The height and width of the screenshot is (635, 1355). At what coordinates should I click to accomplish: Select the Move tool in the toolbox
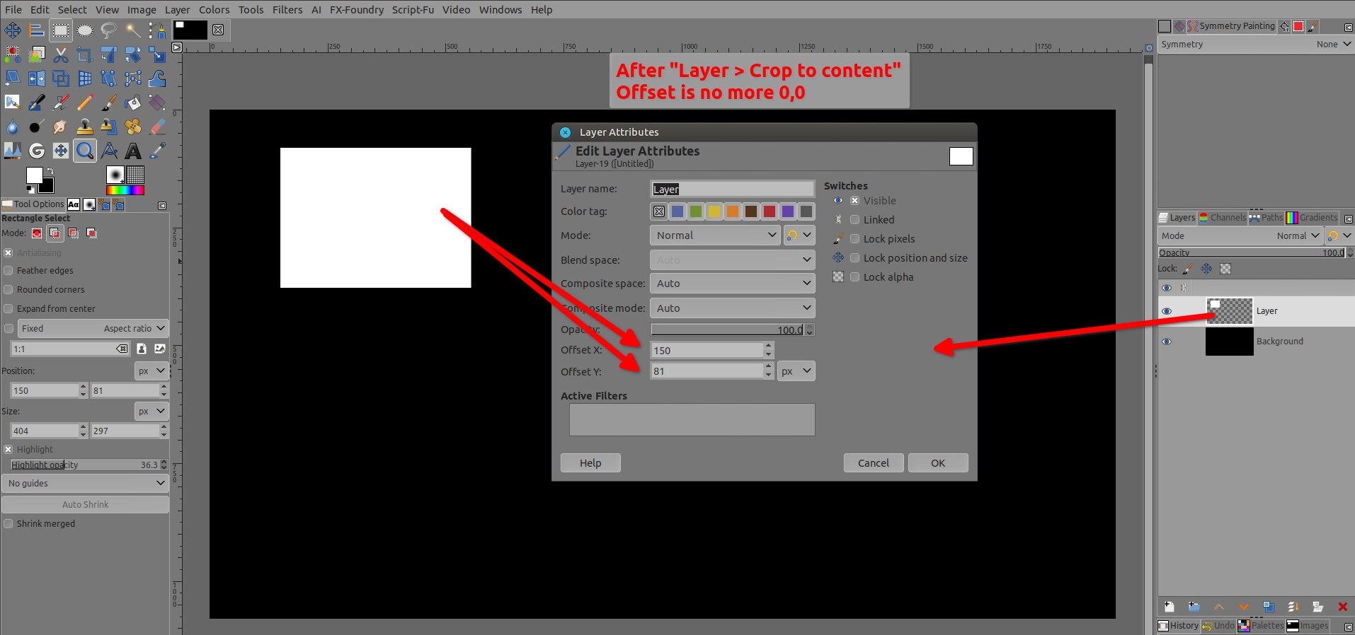[x=13, y=30]
